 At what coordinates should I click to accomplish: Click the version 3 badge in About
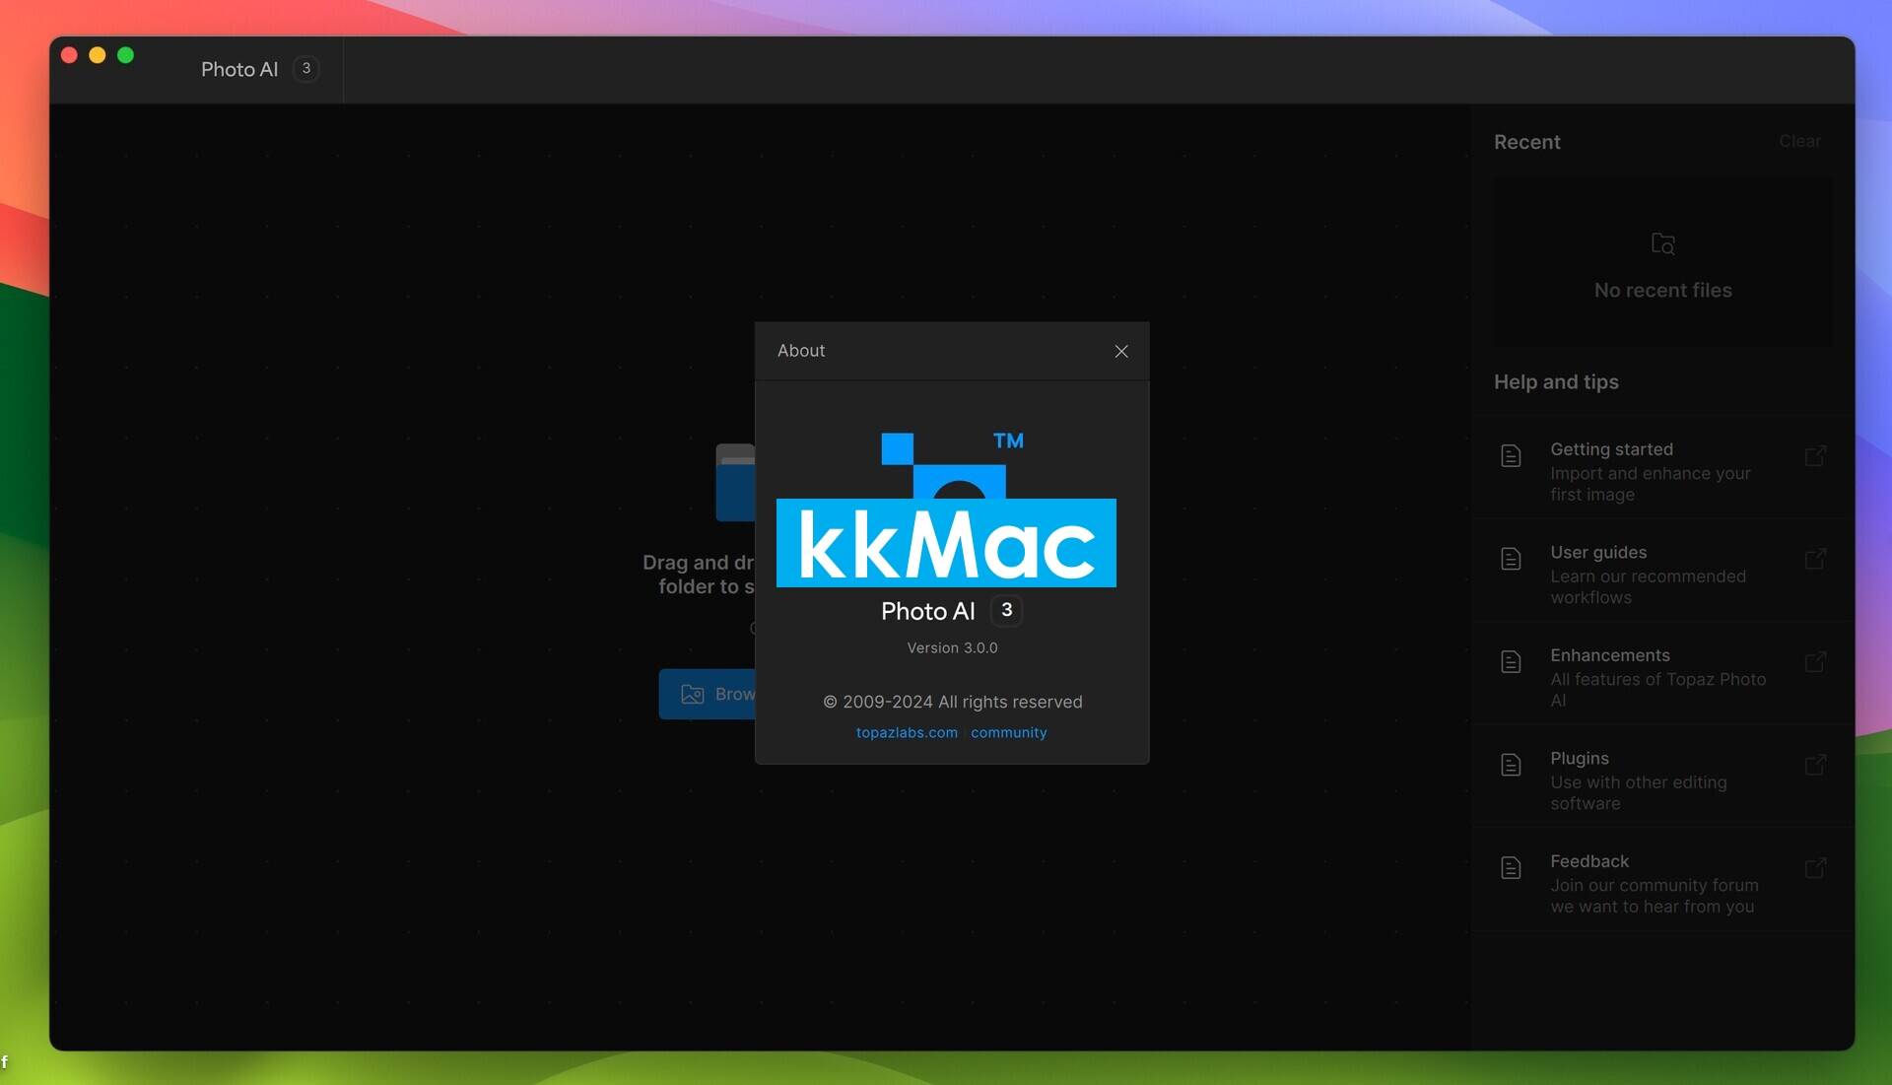click(1006, 611)
